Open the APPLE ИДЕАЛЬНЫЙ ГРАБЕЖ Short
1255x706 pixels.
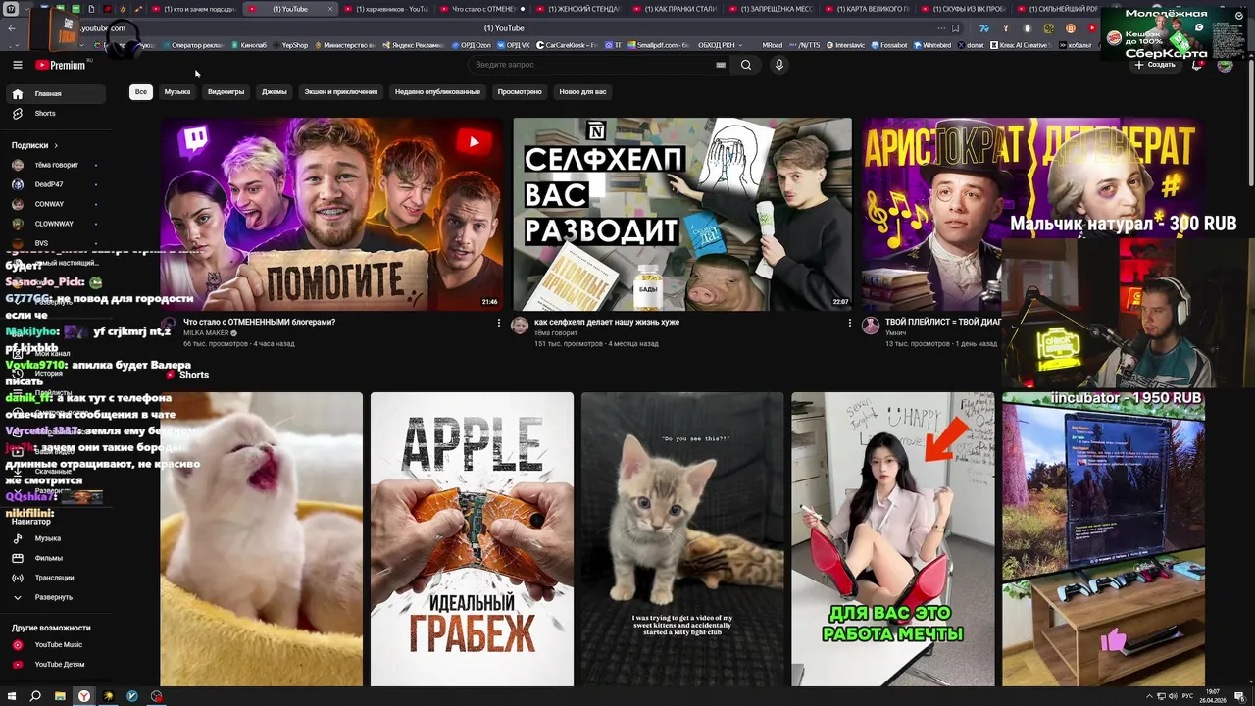(x=472, y=539)
